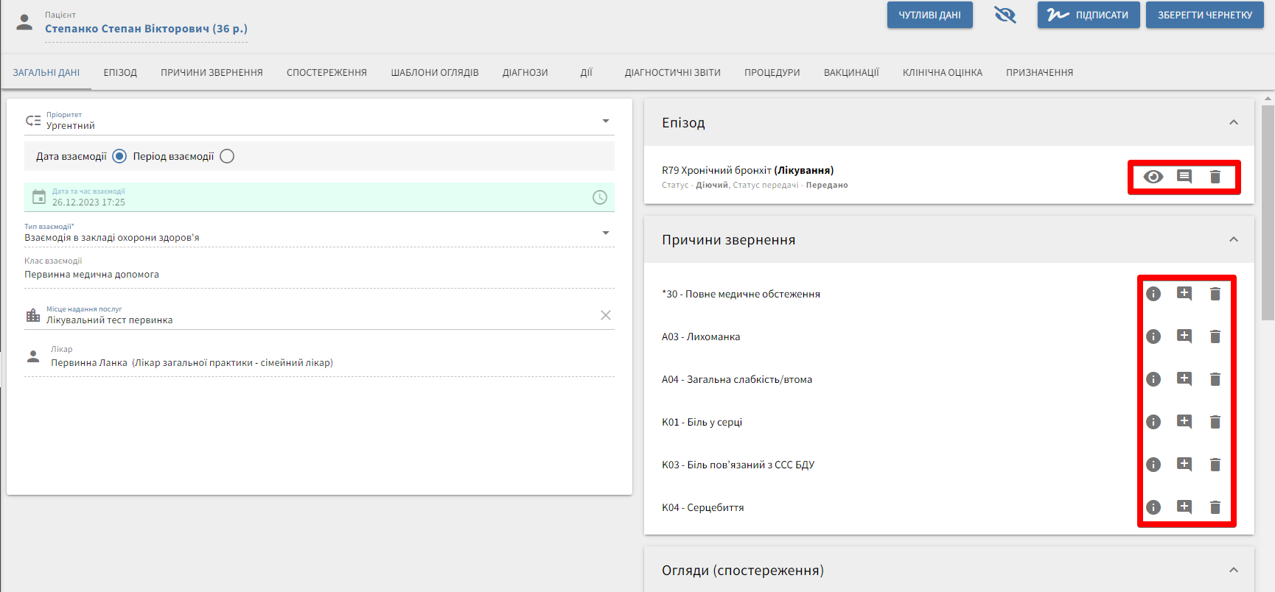
Task: Switch to the Діагнози tab
Action: [525, 73]
